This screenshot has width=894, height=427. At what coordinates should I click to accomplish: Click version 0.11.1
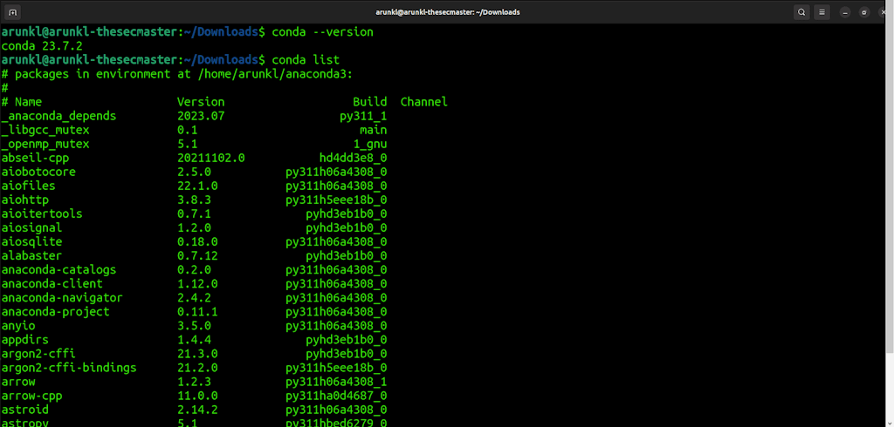click(197, 311)
